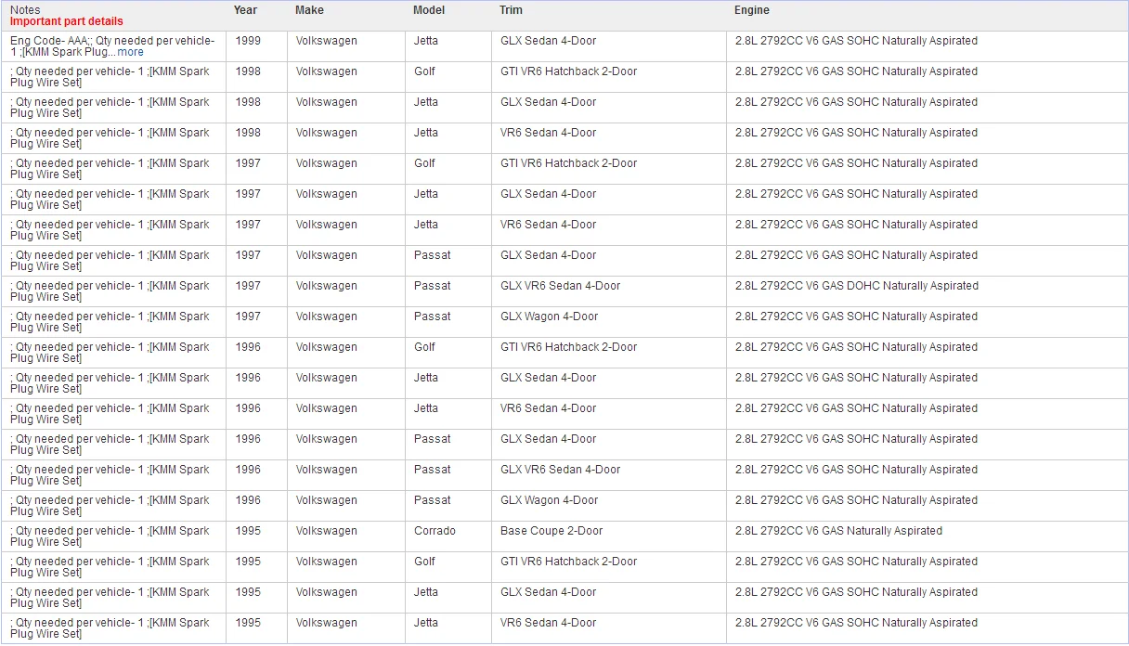Screen dimensions: 1129x646
Task: Select the year 1999 cell
Action: pyautogui.click(x=256, y=46)
